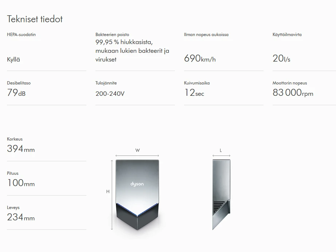This screenshot has height=252, width=336.
Task: Select the 79dB decibel value
Action: click(16, 93)
